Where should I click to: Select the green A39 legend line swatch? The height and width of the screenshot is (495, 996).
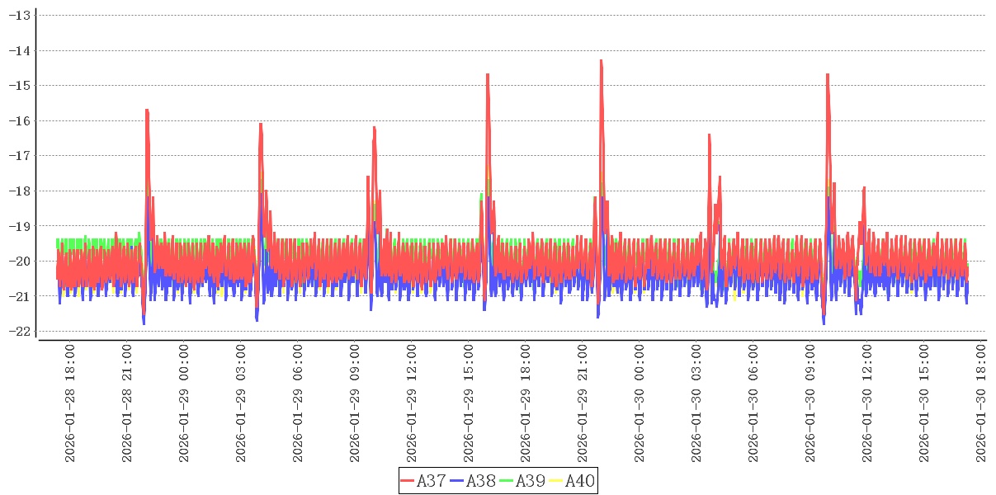click(507, 481)
